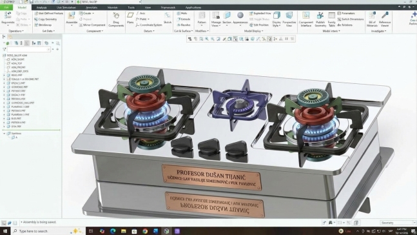Select ASM_FRONT datum plane in tree
The image size is (417, 235).
16,67
